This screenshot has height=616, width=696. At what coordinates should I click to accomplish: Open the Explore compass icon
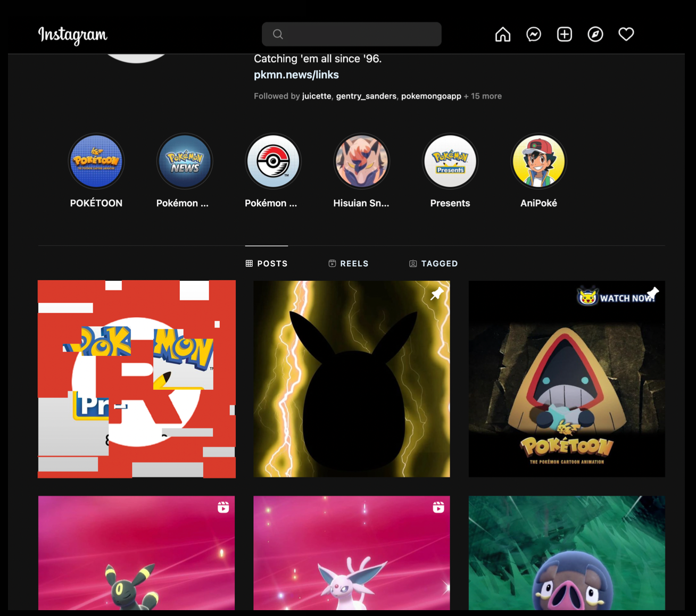tap(595, 34)
